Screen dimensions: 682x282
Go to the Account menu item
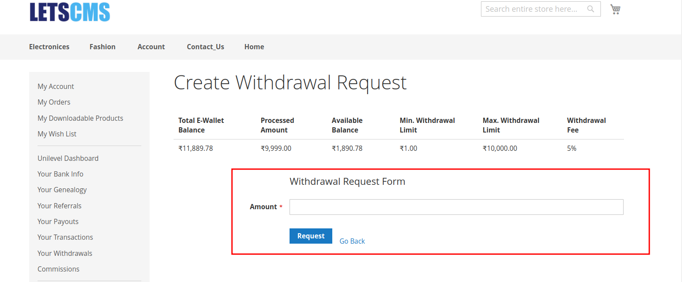151,47
